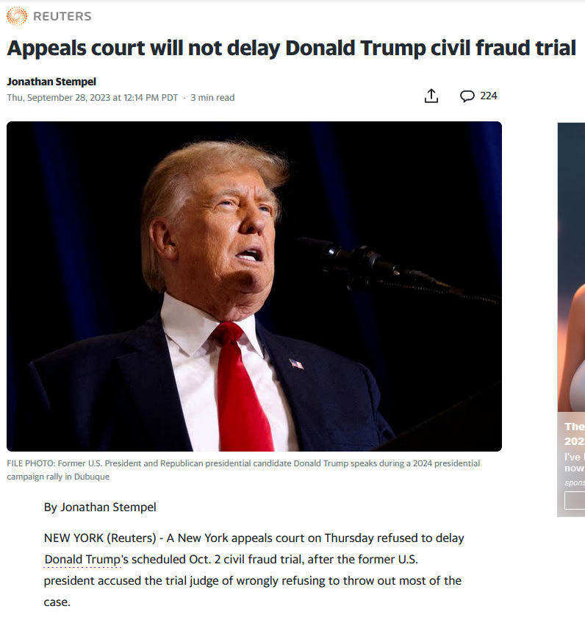This screenshot has width=585, height=620.
Task: Click the italic 'sponsored' label in the ad
Action: point(575,482)
